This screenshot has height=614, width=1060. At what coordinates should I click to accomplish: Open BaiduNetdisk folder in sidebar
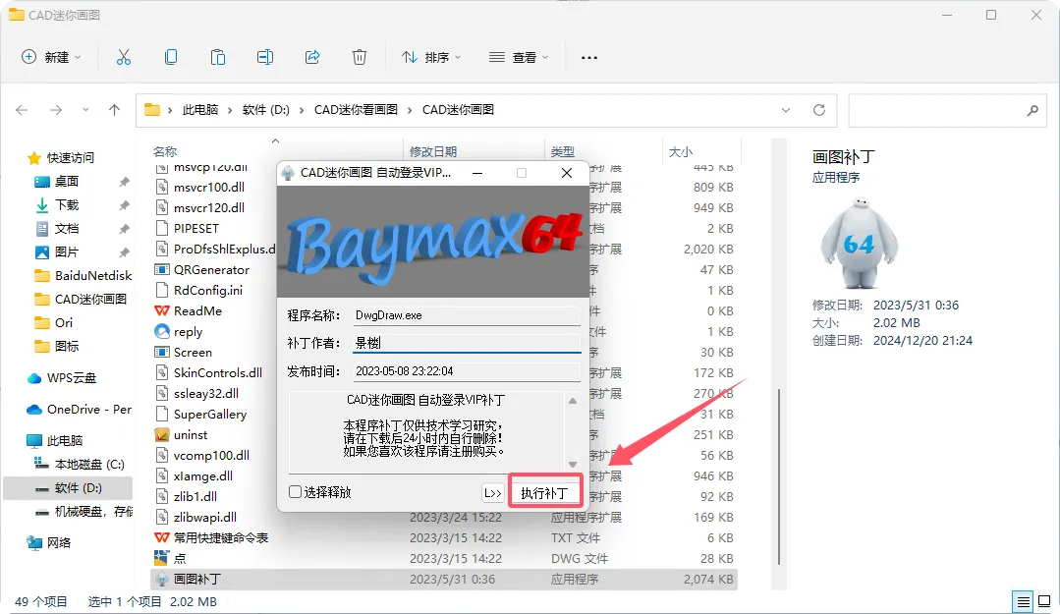click(84, 276)
